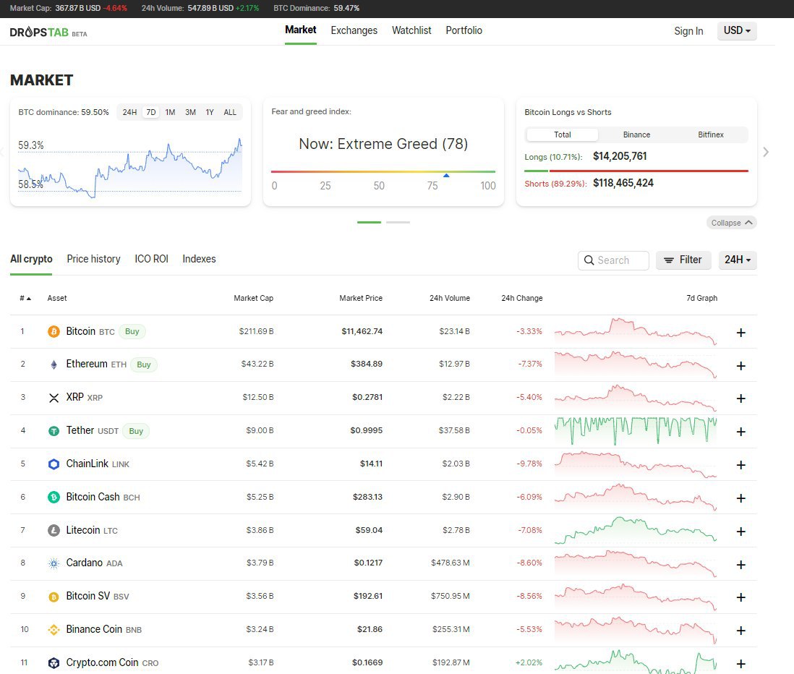
Task: Collapse the market widgets section
Action: pos(732,223)
